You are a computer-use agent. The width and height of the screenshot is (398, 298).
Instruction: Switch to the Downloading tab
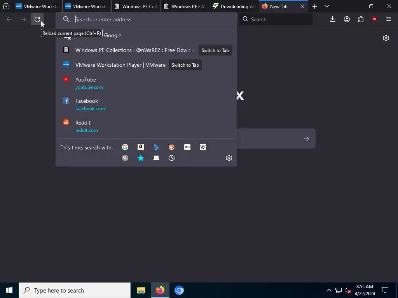(x=234, y=6)
